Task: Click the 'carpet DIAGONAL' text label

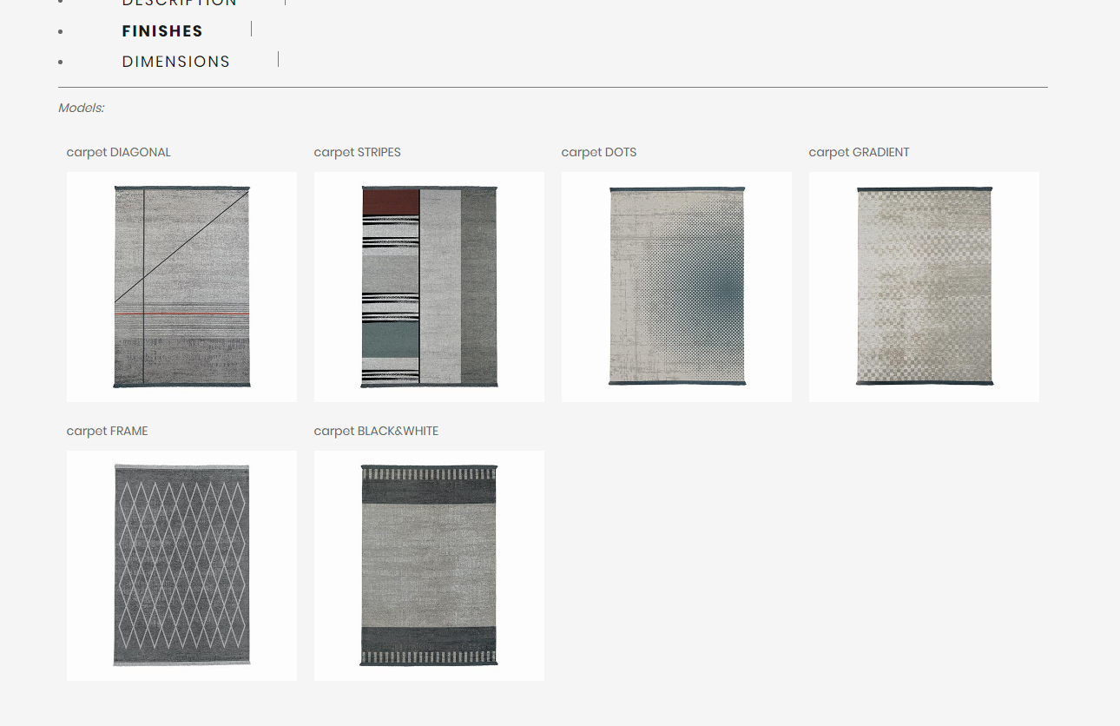Action: tap(119, 152)
